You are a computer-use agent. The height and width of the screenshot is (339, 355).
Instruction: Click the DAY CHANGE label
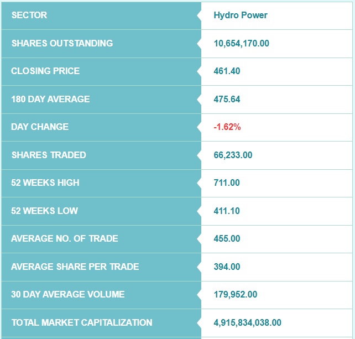click(x=40, y=127)
